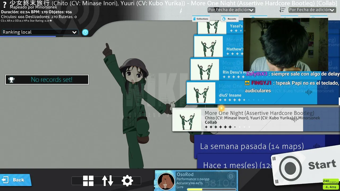Click the OsoRod bear avatar
The height and width of the screenshot is (191, 340).
pyautogui.click(x=166, y=181)
